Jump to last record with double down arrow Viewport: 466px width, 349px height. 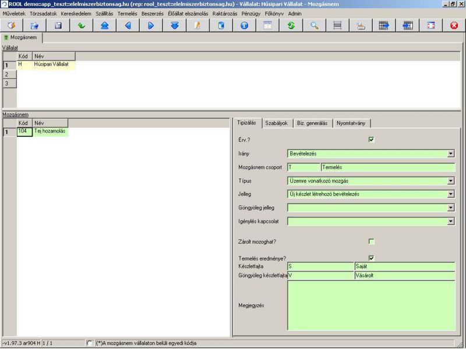click(174, 26)
